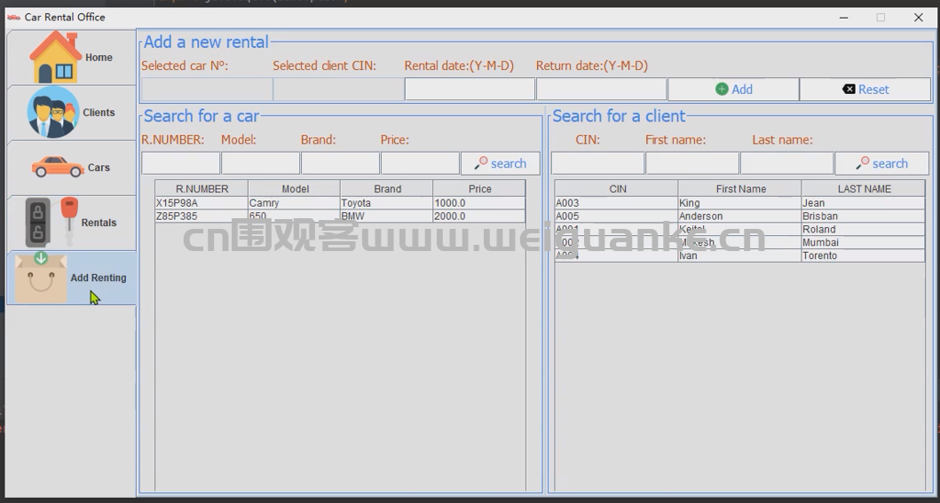Image resolution: width=940 pixels, height=503 pixels.
Task: Click the BMW brand cell
Action: click(x=387, y=216)
